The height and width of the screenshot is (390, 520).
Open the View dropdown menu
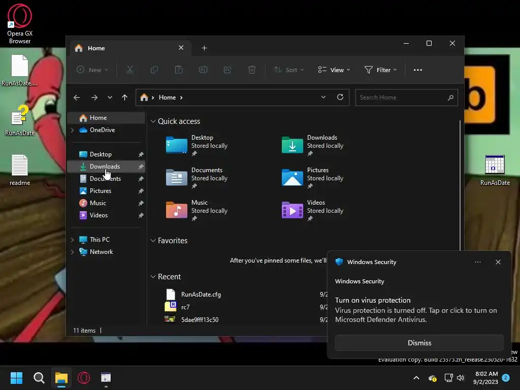tap(334, 70)
